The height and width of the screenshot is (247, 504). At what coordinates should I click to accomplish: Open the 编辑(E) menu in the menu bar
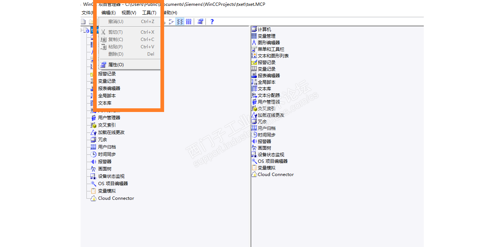click(108, 13)
